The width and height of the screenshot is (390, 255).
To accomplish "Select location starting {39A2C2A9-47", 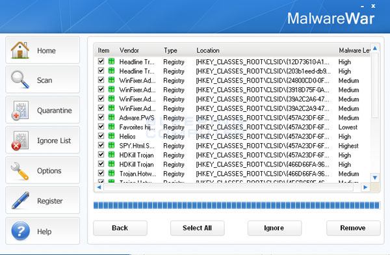I will click(263, 109).
